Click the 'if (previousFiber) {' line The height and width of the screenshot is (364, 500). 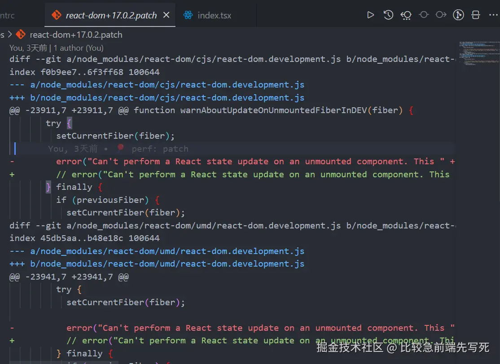(x=108, y=200)
